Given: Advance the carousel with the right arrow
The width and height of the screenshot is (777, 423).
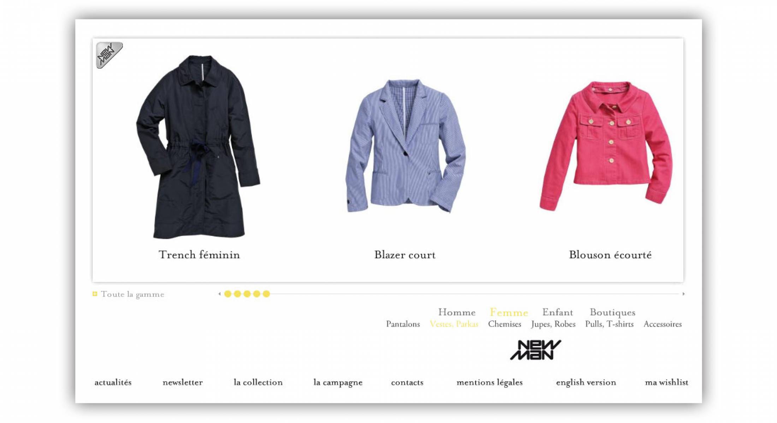Looking at the screenshot, I should pos(683,294).
